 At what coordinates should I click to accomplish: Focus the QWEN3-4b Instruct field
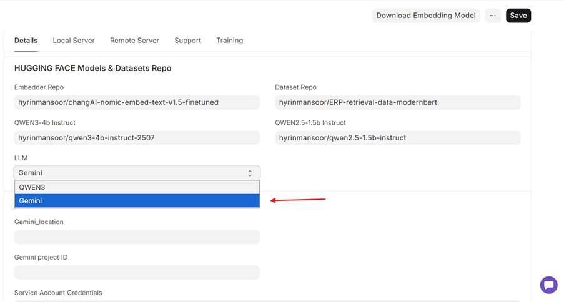(x=137, y=138)
